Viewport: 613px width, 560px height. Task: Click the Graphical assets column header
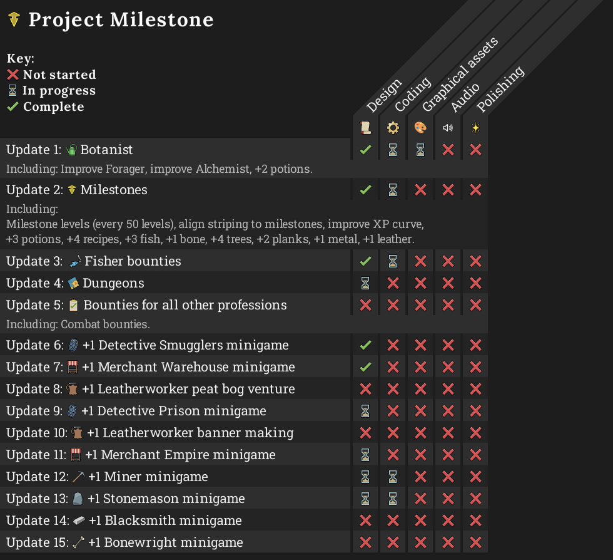point(460,74)
